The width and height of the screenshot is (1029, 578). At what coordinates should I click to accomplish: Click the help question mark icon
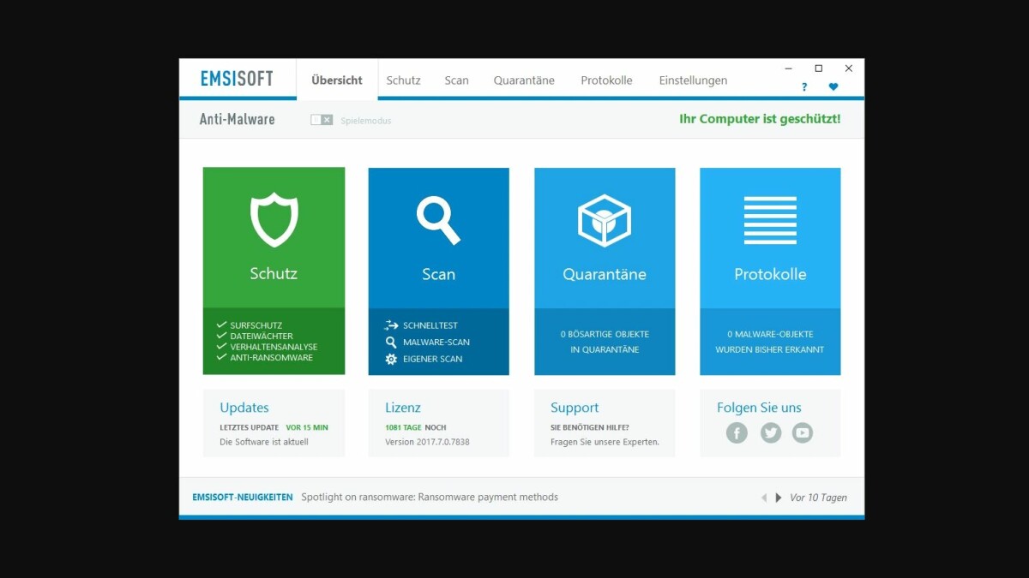click(804, 87)
